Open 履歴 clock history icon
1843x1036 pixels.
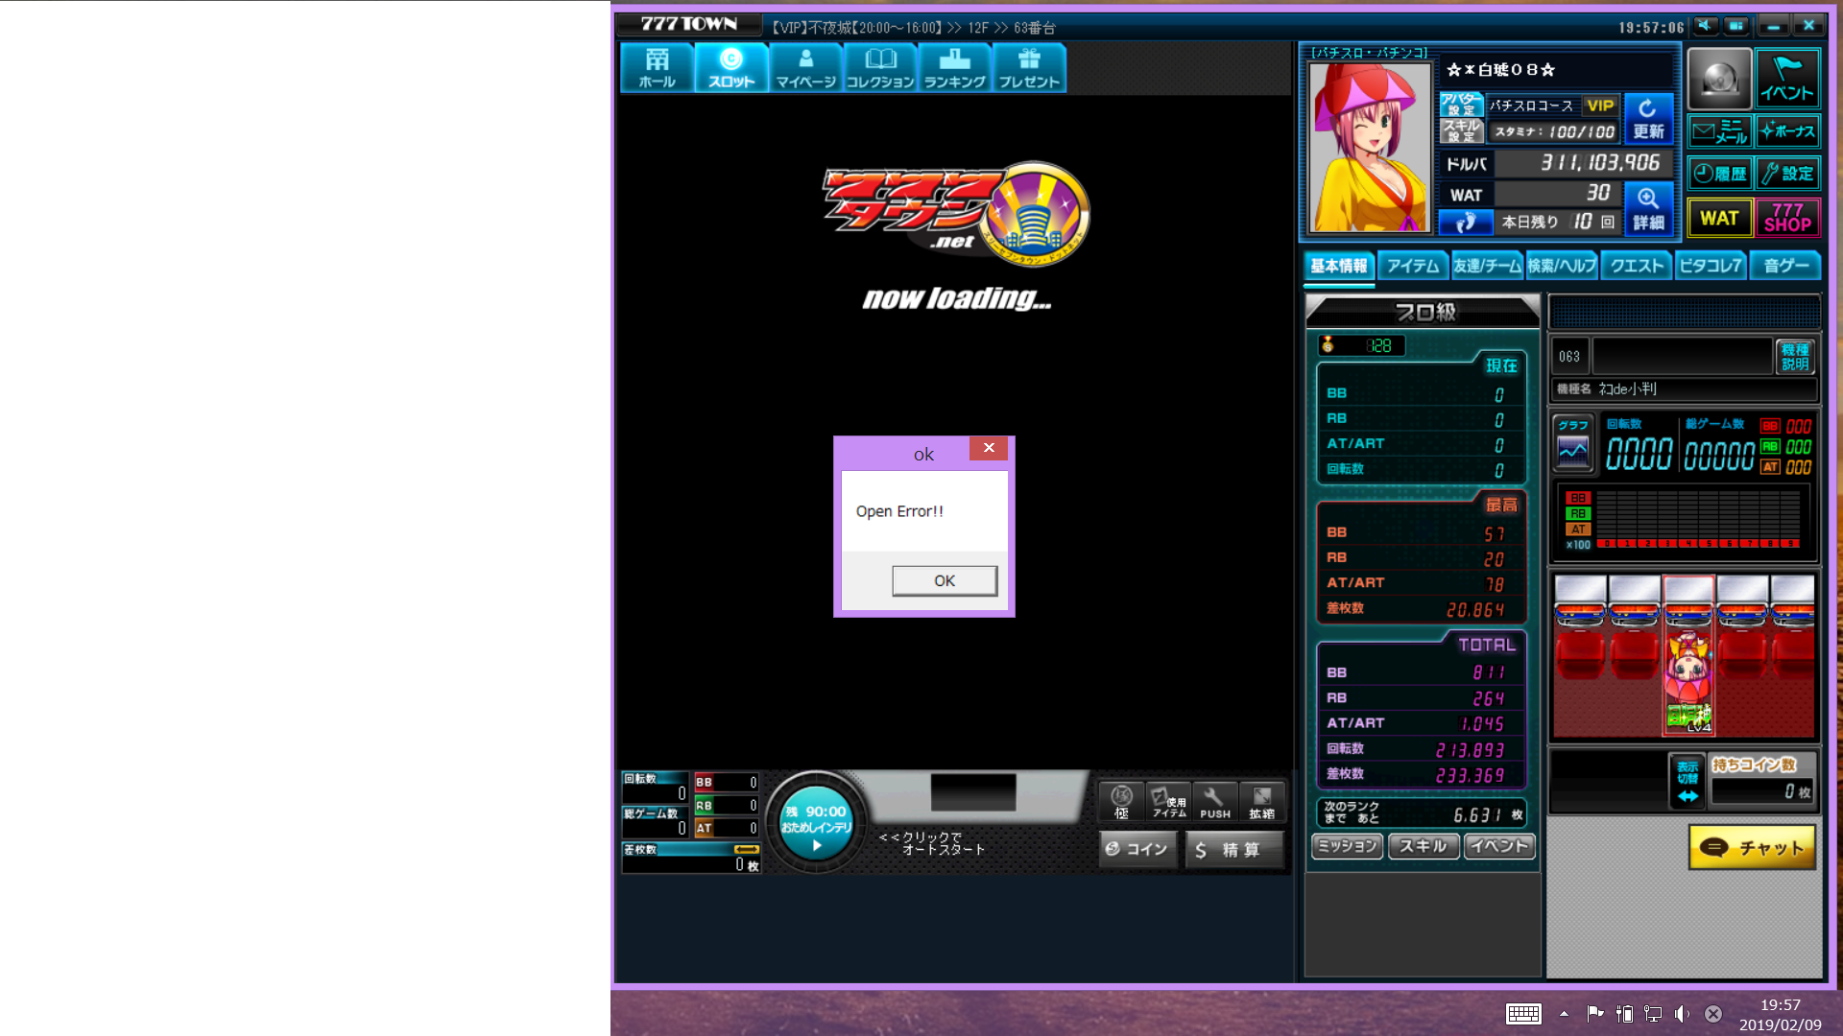point(1719,174)
